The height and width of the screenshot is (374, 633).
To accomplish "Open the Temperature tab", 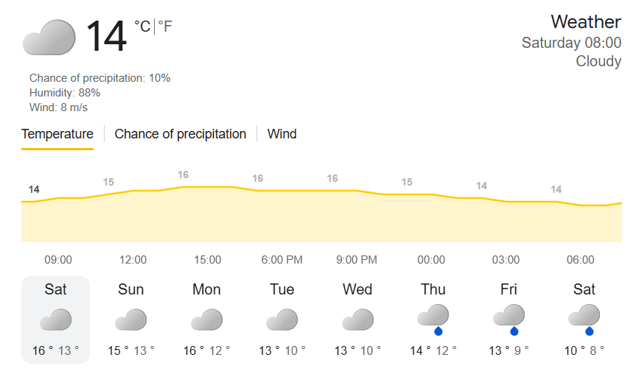I will [57, 134].
